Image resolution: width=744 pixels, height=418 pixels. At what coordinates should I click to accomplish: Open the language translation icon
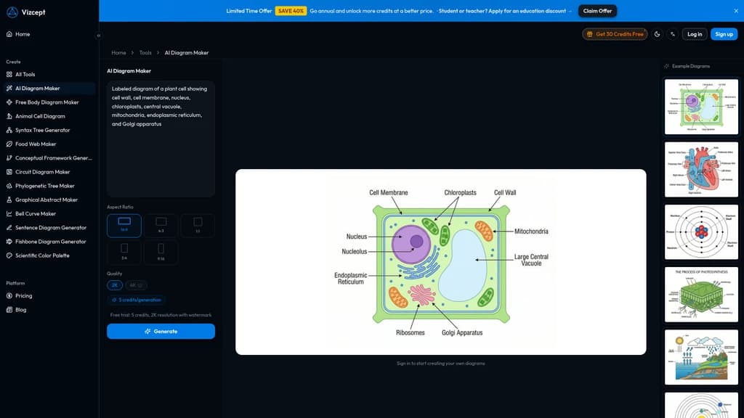[x=673, y=34]
